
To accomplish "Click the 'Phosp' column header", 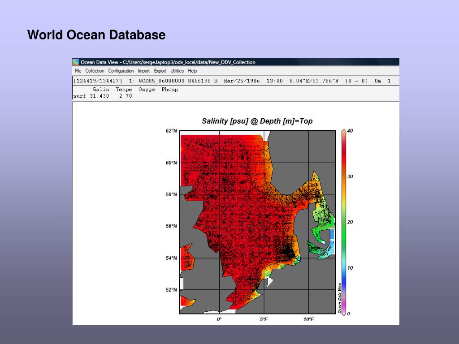I will (x=170, y=90).
